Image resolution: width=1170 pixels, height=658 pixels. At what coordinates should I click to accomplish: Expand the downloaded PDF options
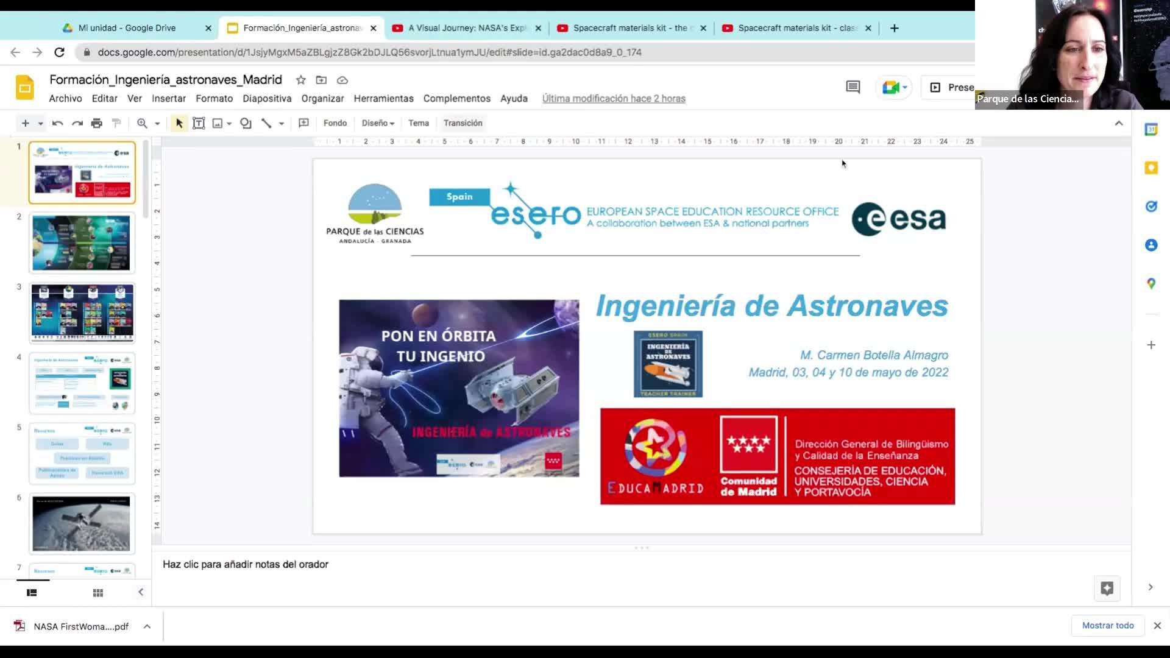point(147,626)
